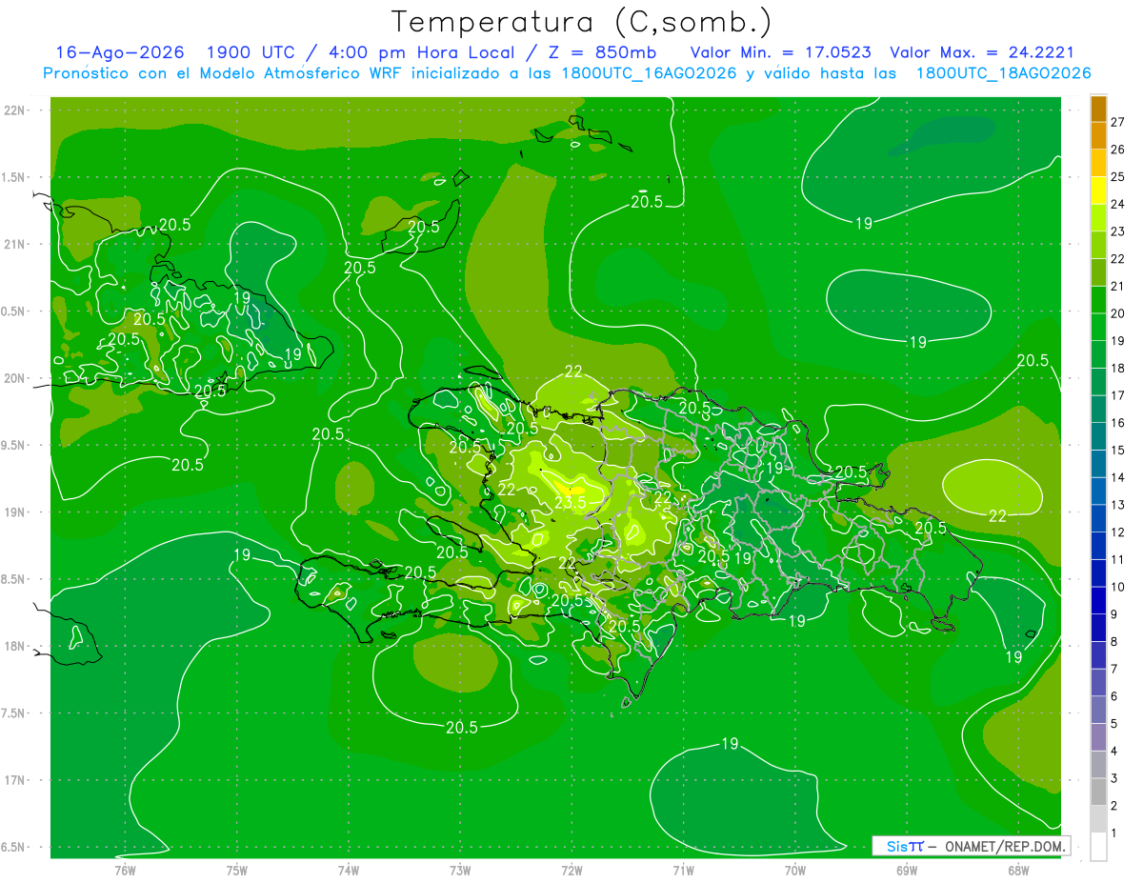Click the "21N" latitude axis label
The image size is (1143, 883).
14,244
